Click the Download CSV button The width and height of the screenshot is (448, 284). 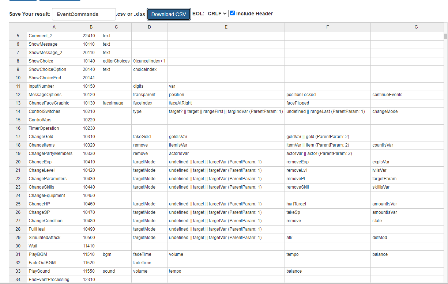[169, 14]
